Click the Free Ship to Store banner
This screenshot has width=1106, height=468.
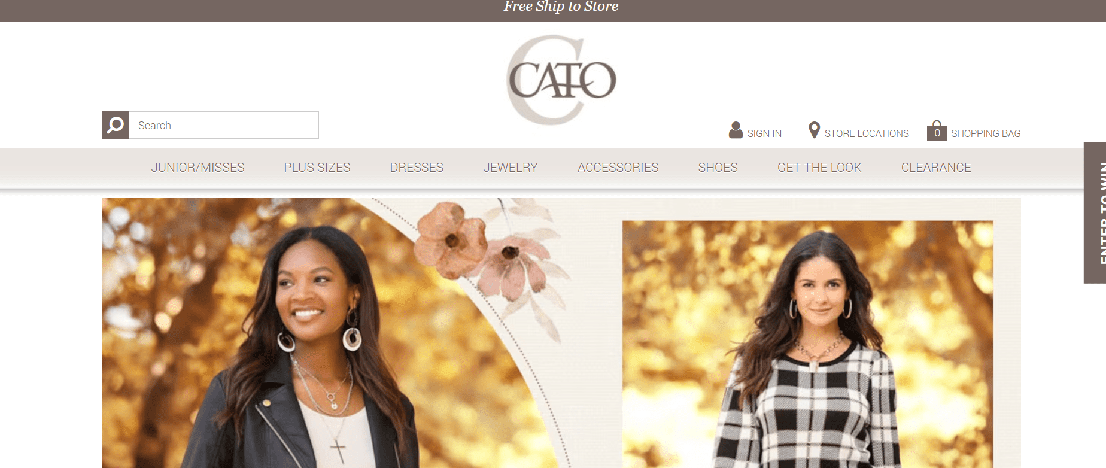(561, 7)
